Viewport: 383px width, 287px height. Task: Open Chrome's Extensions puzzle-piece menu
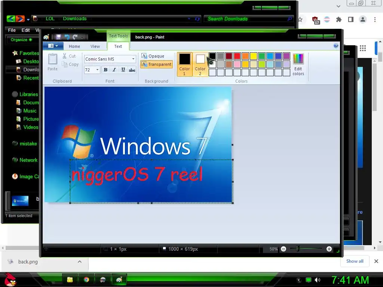(x=338, y=19)
